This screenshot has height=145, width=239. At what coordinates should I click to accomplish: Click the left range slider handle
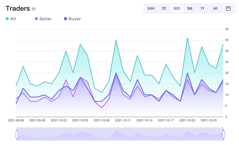(x=17, y=135)
